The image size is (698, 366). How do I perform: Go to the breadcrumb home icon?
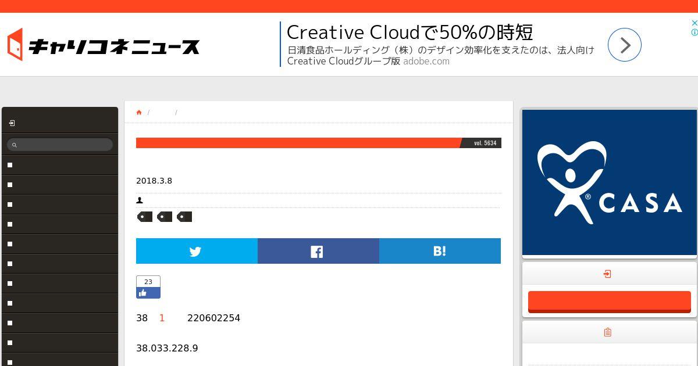(x=139, y=112)
